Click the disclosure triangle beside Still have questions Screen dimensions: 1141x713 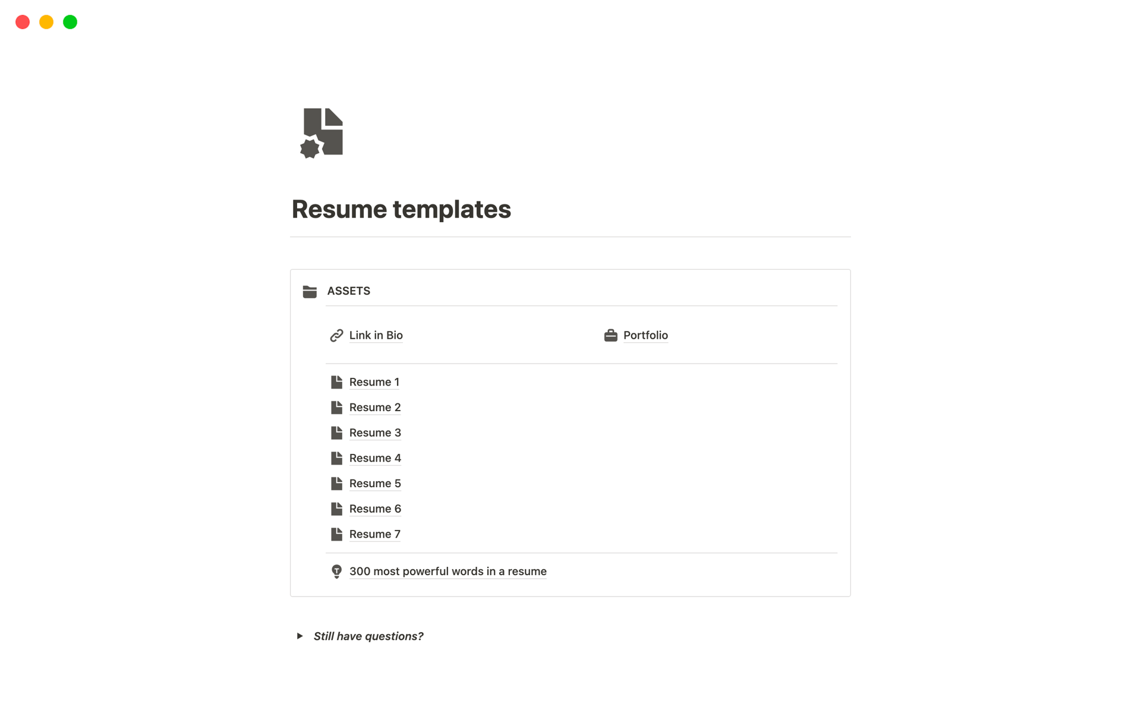click(299, 636)
